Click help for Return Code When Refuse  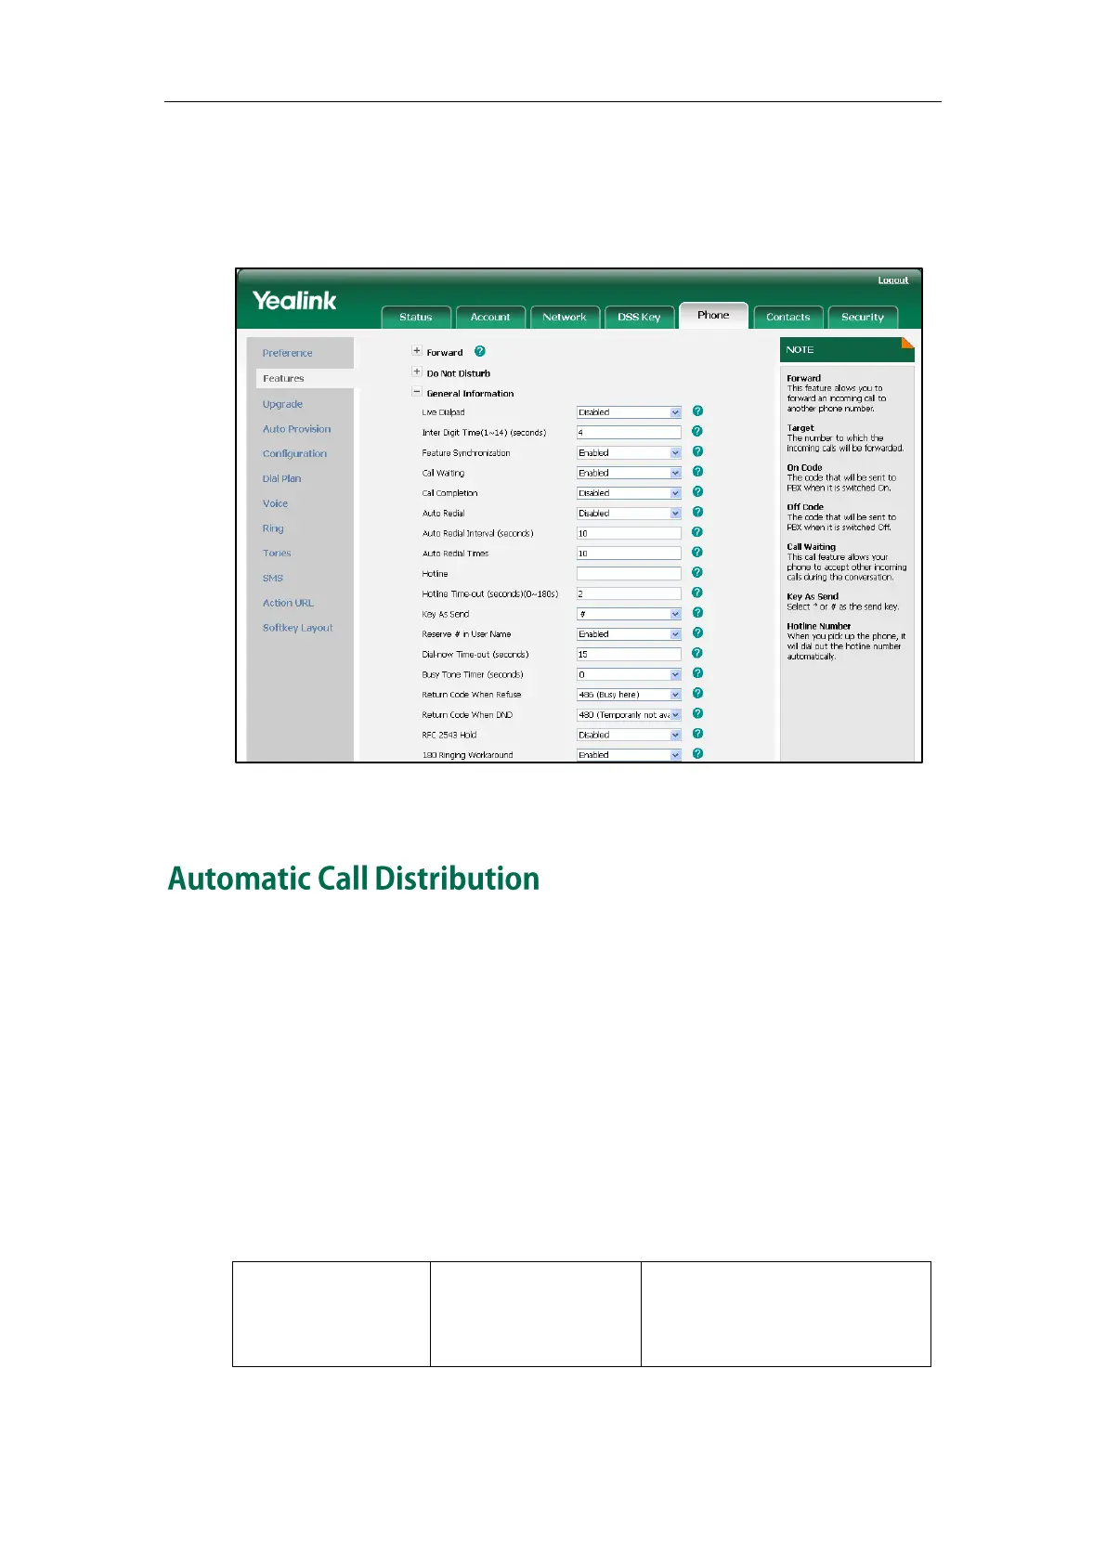tap(697, 694)
